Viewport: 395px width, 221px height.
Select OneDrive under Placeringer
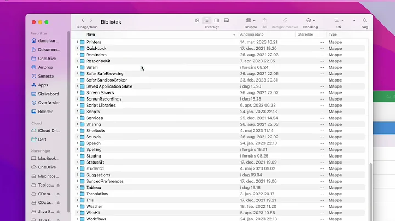click(x=43, y=167)
